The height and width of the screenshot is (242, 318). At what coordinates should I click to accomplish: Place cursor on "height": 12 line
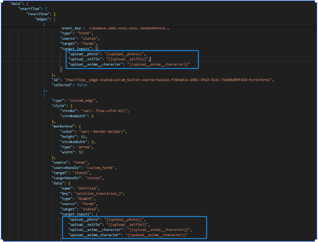(73, 137)
